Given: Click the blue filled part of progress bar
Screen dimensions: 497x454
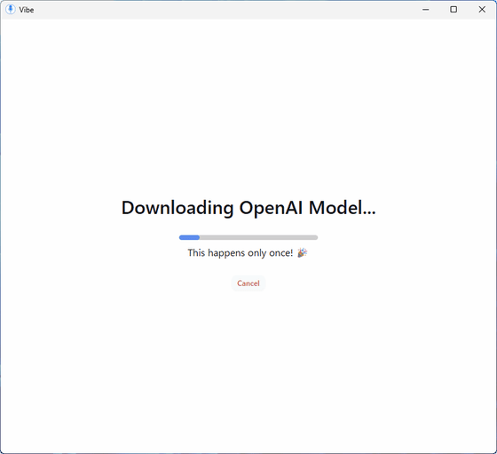Looking at the screenshot, I should click(189, 237).
